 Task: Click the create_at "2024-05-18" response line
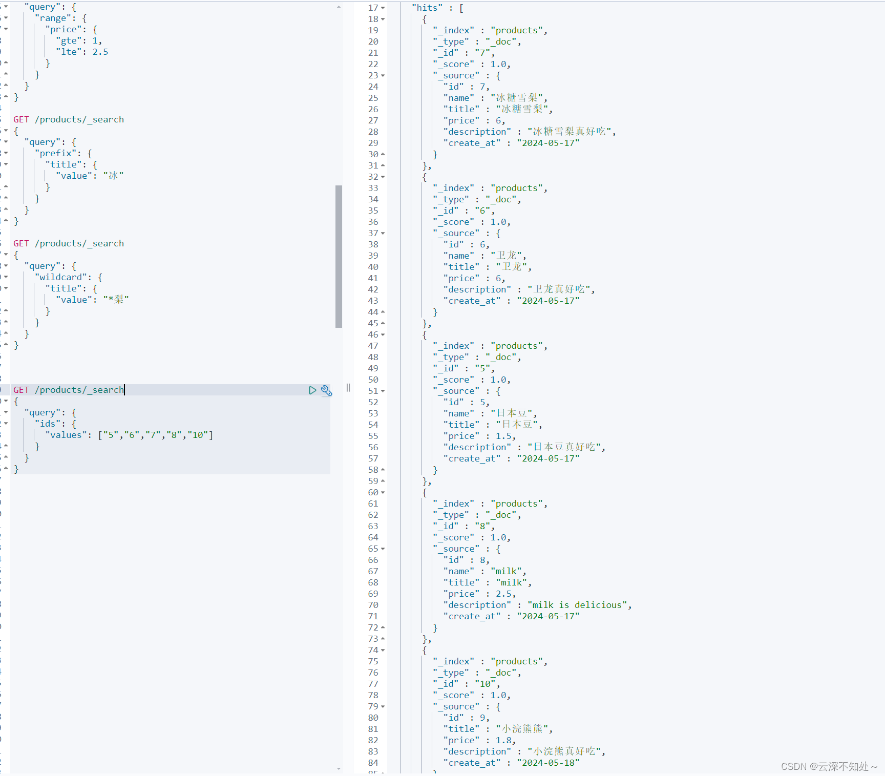512,763
